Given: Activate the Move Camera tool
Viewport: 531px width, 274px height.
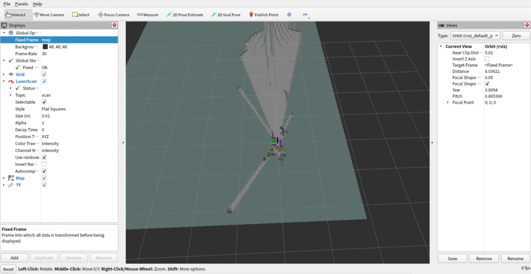Looking at the screenshot, I should pos(49,15).
